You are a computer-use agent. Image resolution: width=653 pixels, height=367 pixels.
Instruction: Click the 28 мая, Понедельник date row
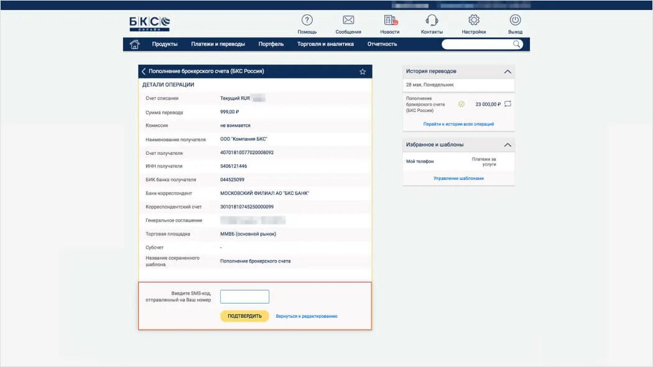click(458, 85)
